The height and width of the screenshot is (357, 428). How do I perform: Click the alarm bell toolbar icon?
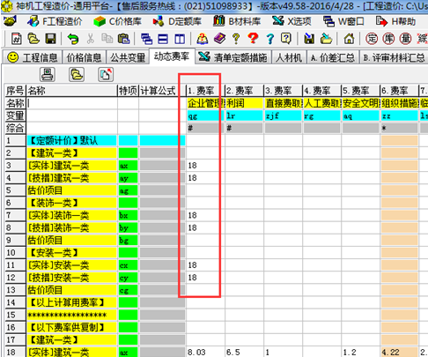coord(203,39)
